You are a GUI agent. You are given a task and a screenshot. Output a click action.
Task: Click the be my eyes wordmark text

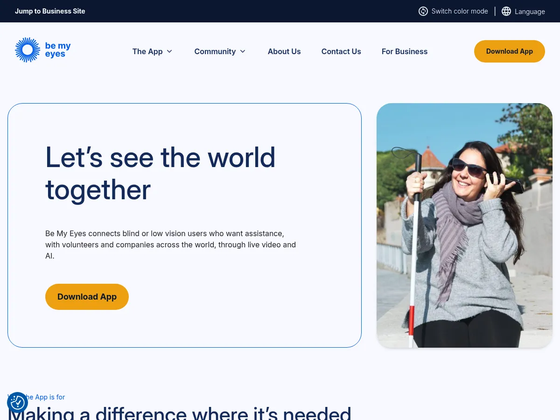click(x=58, y=50)
